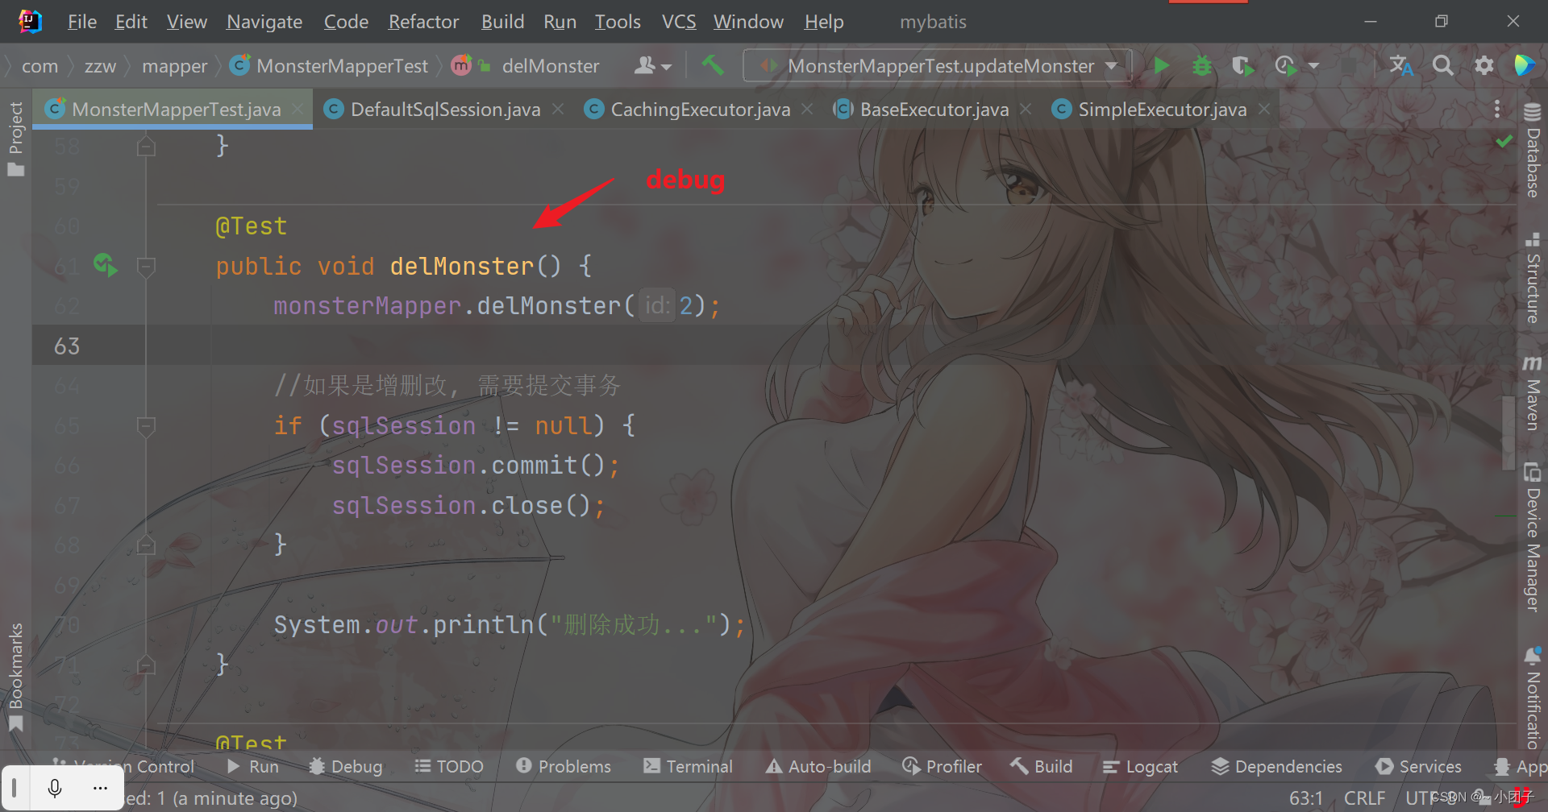
Task: Close the CachingExecutor.java tab
Action: (807, 109)
